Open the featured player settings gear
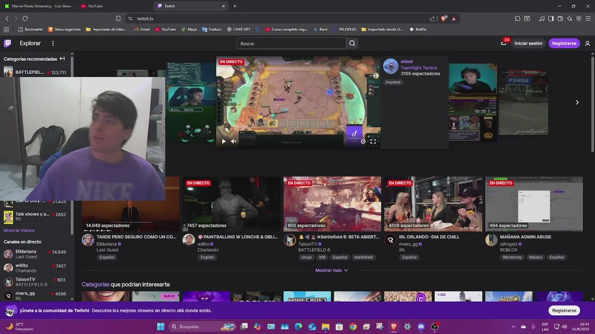Image resolution: width=595 pixels, height=334 pixels. pyautogui.click(x=363, y=141)
